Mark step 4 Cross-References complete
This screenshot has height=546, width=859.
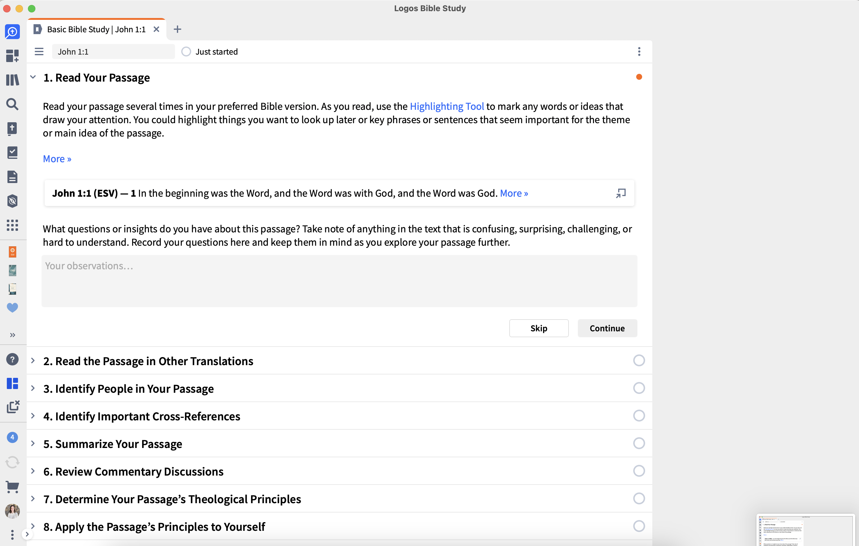tap(639, 416)
